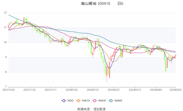Image resolution: width=183 pixels, height=111 pixels.
Task: Click the x-axis date 20231211
Action: (51, 90)
